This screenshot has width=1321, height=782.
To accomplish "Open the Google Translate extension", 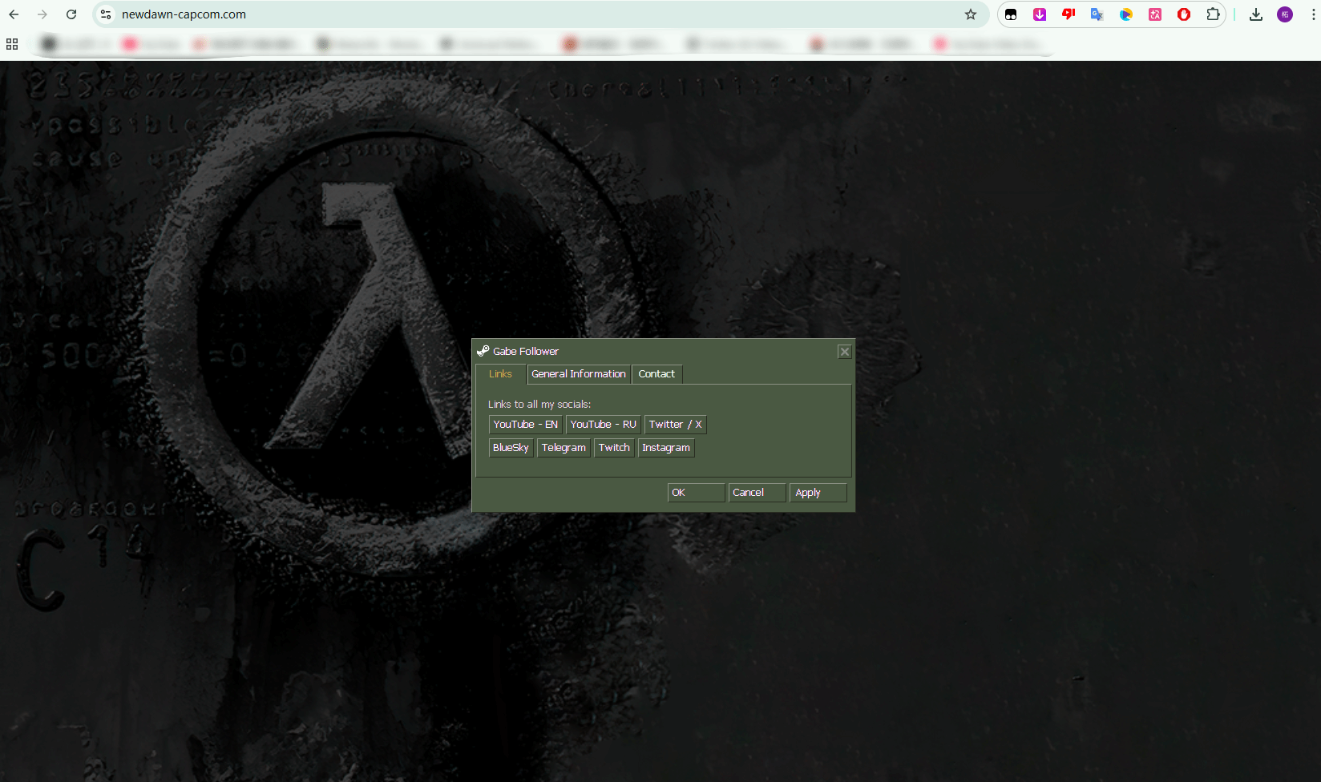I will pyautogui.click(x=1097, y=14).
